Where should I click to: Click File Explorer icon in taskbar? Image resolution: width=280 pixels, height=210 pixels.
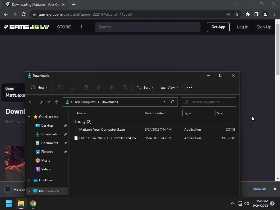tap(21, 203)
